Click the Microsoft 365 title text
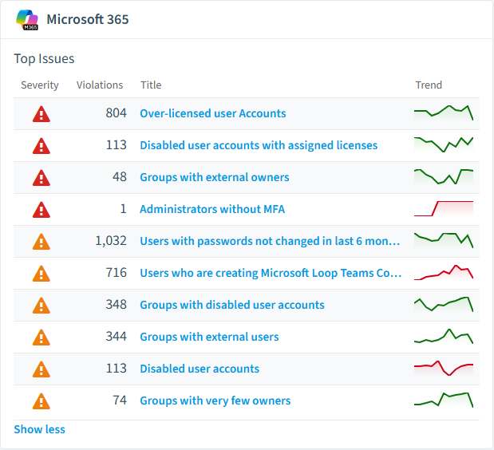The image size is (494, 450). pos(88,19)
